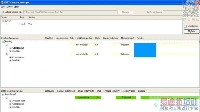Open the Info menu
The height and width of the screenshot is (112, 200).
pyautogui.click(x=2, y=7)
